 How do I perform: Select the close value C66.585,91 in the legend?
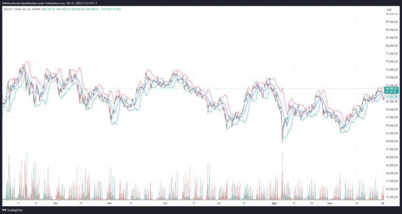click(92, 9)
